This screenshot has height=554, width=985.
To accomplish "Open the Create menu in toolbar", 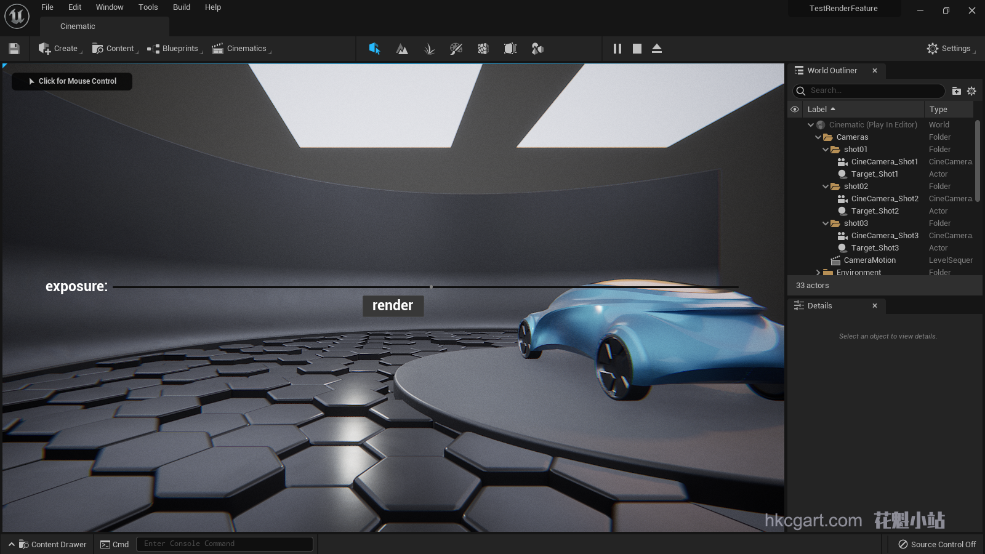I will (x=60, y=49).
